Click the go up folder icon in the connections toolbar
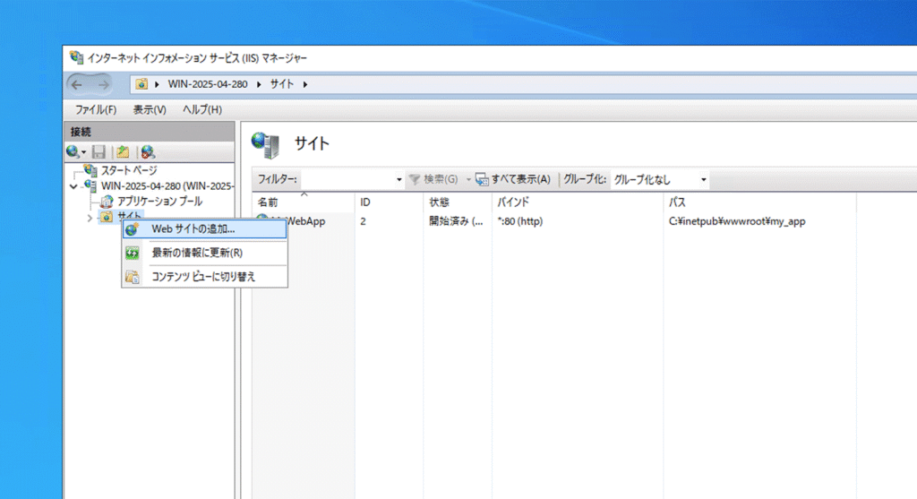Image resolution: width=917 pixels, height=499 pixels. point(122,152)
